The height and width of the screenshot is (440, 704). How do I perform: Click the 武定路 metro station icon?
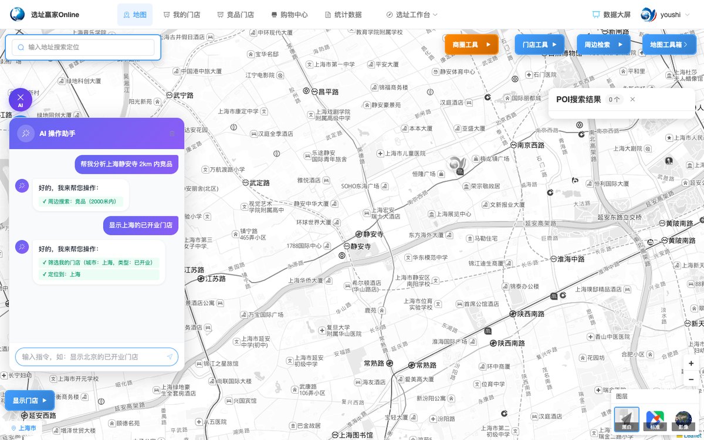245,182
